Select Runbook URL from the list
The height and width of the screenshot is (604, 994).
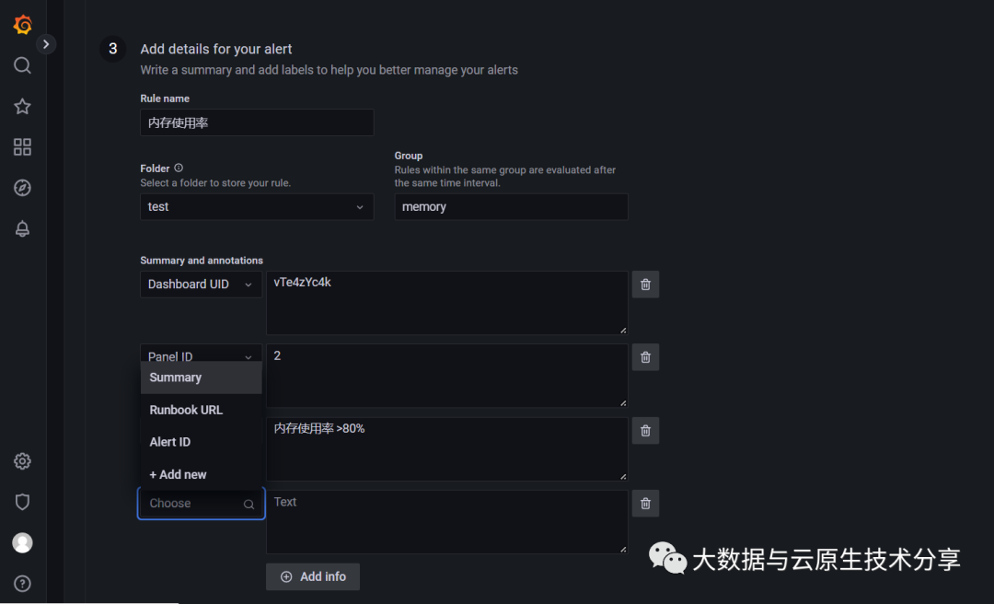[x=186, y=410]
